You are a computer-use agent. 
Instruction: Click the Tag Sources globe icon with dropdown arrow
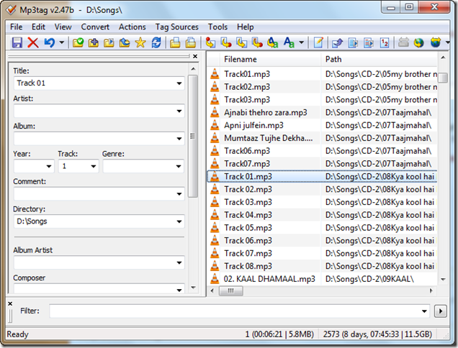[x=435, y=42]
